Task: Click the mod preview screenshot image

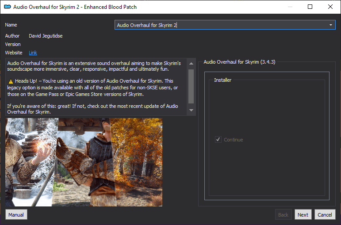Action: (x=84, y=162)
